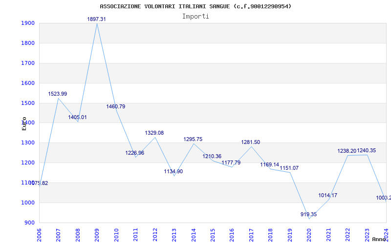Select the 1523.99 data label
Viewport: 391px width, 244px height.
(x=58, y=94)
